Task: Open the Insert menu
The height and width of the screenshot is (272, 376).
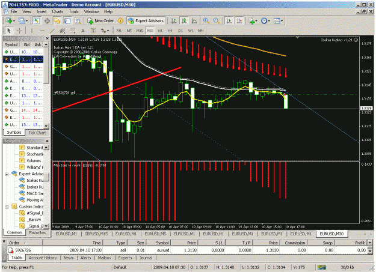Action: (x=42, y=11)
